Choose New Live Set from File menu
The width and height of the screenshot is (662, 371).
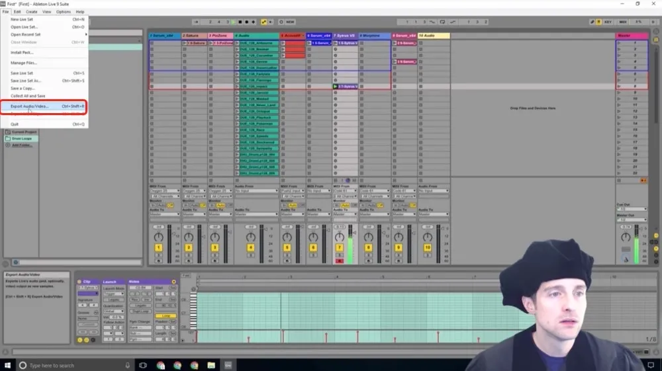[x=44, y=19]
